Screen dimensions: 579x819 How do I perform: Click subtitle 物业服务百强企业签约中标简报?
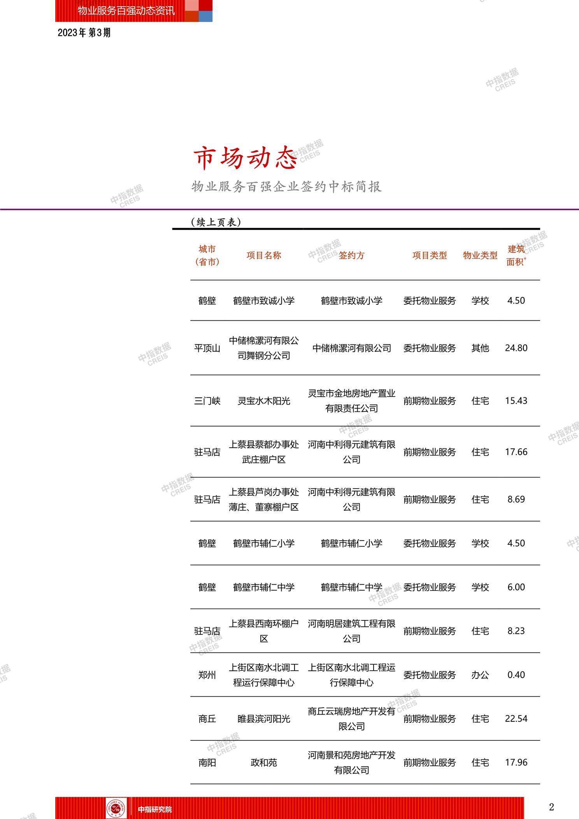point(286,187)
